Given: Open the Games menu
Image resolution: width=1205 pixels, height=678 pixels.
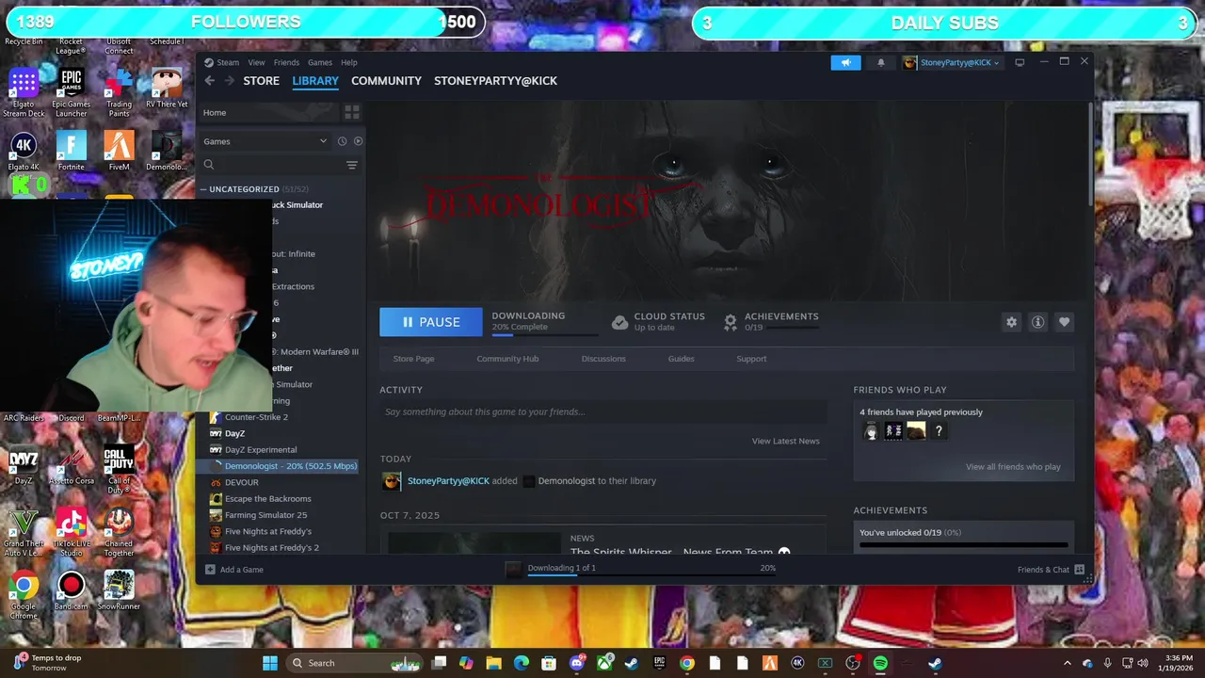Looking at the screenshot, I should 320,62.
